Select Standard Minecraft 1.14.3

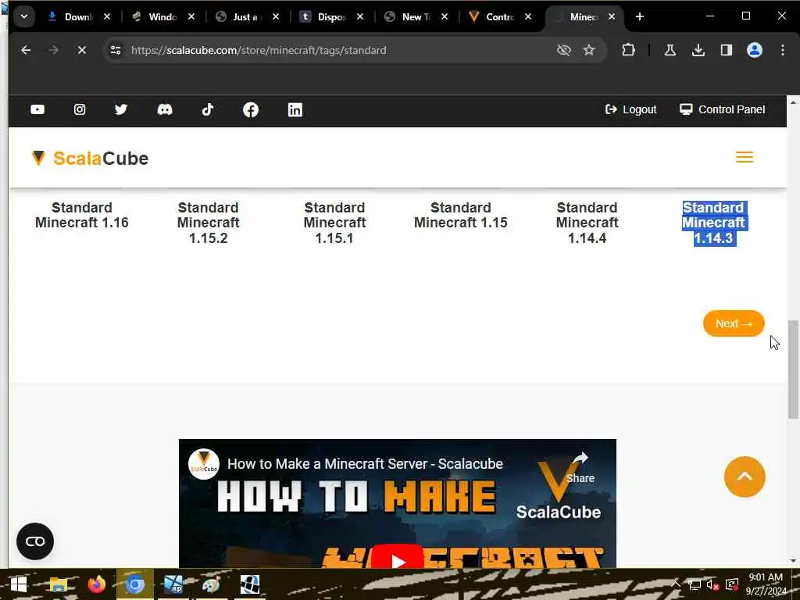pyautogui.click(x=714, y=223)
